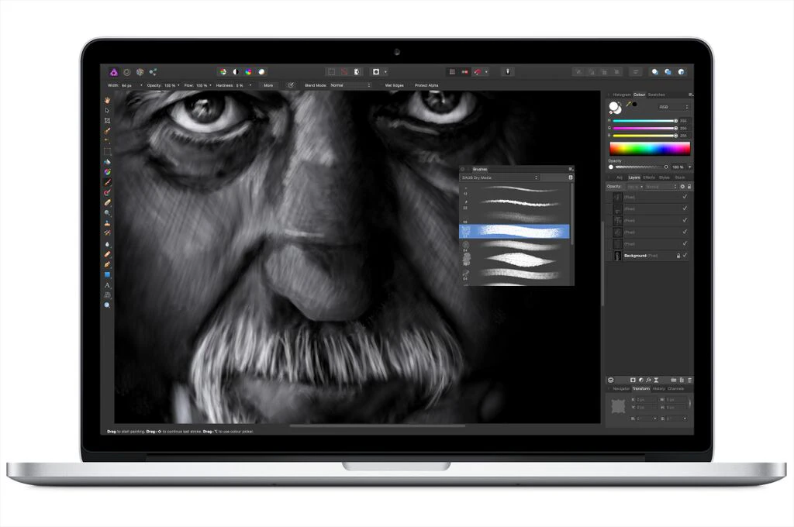
Task: Open the RGB colour model dropdown
Action: tap(674, 106)
